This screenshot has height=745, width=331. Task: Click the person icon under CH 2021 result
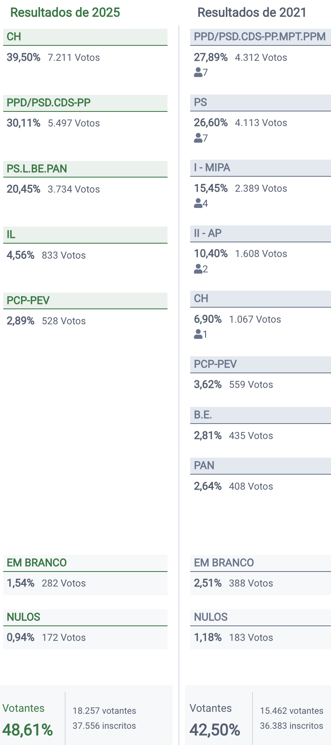(x=198, y=334)
